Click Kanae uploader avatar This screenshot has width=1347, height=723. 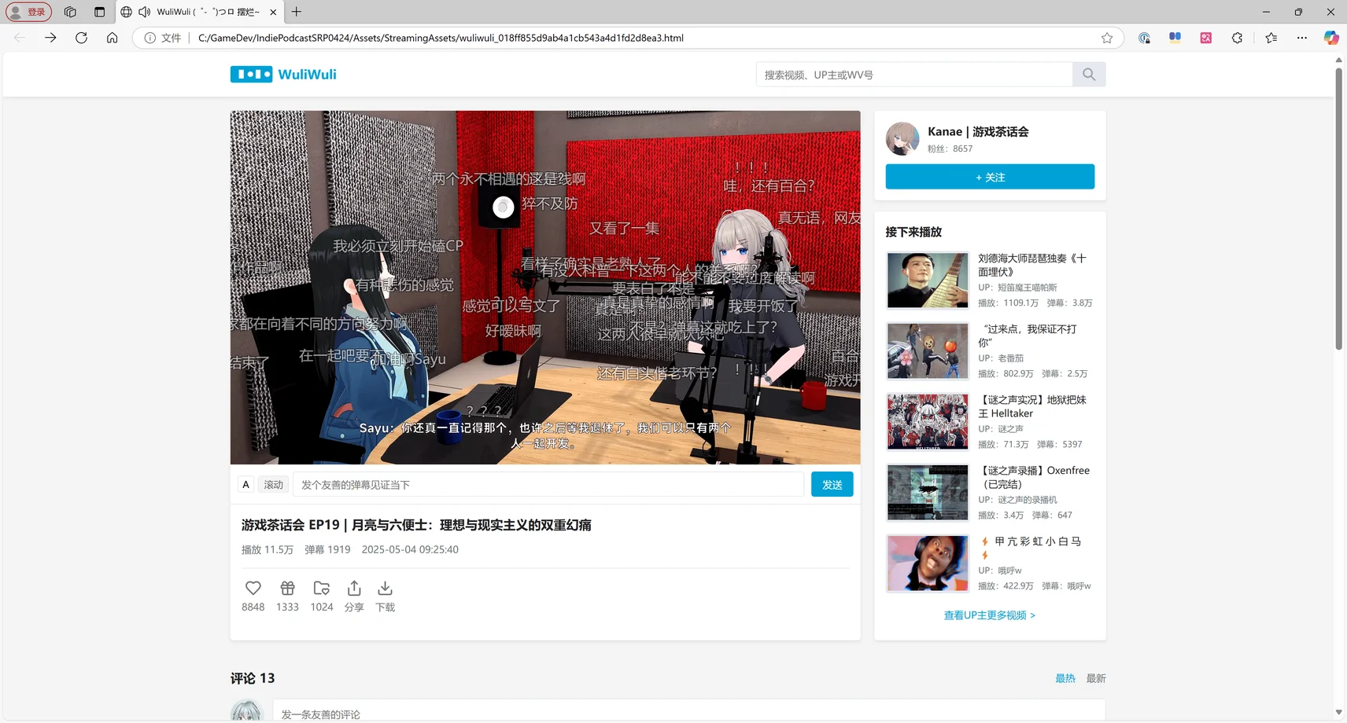[902, 138]
